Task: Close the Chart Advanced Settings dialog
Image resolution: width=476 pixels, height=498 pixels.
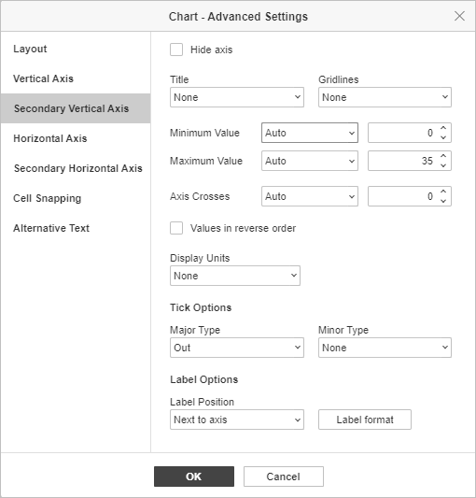Action: (x=459, y=16)
